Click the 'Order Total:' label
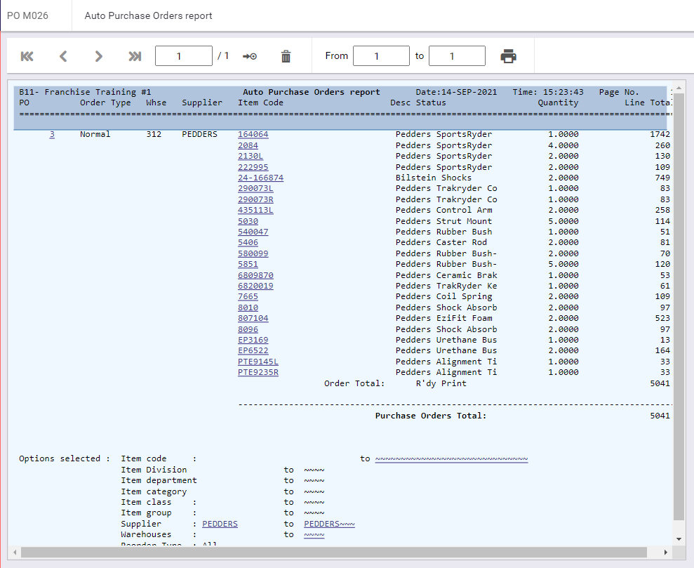The image size is (694, 568). pos(354,383)
